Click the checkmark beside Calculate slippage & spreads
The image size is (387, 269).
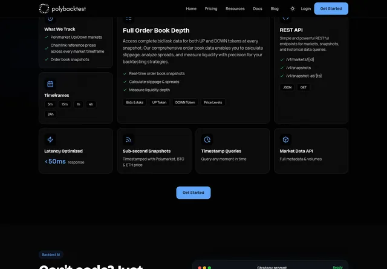pyautogui.click(x=125, y=82)
